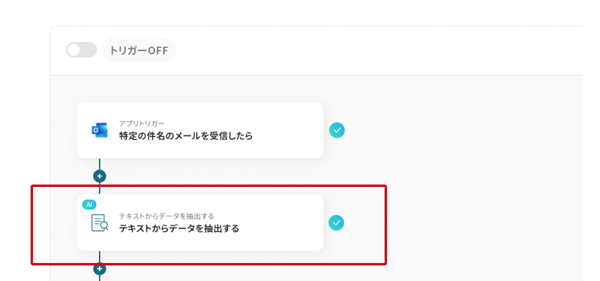Image resolution: width=600 pixels, height=281 pixels.
Task: Click the トリガーOFF status label
Action: (x=139, y=50)
